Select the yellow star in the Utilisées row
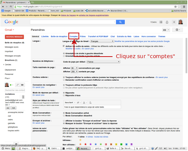Screen dimensions: 188x151 (x=80, y=140)
